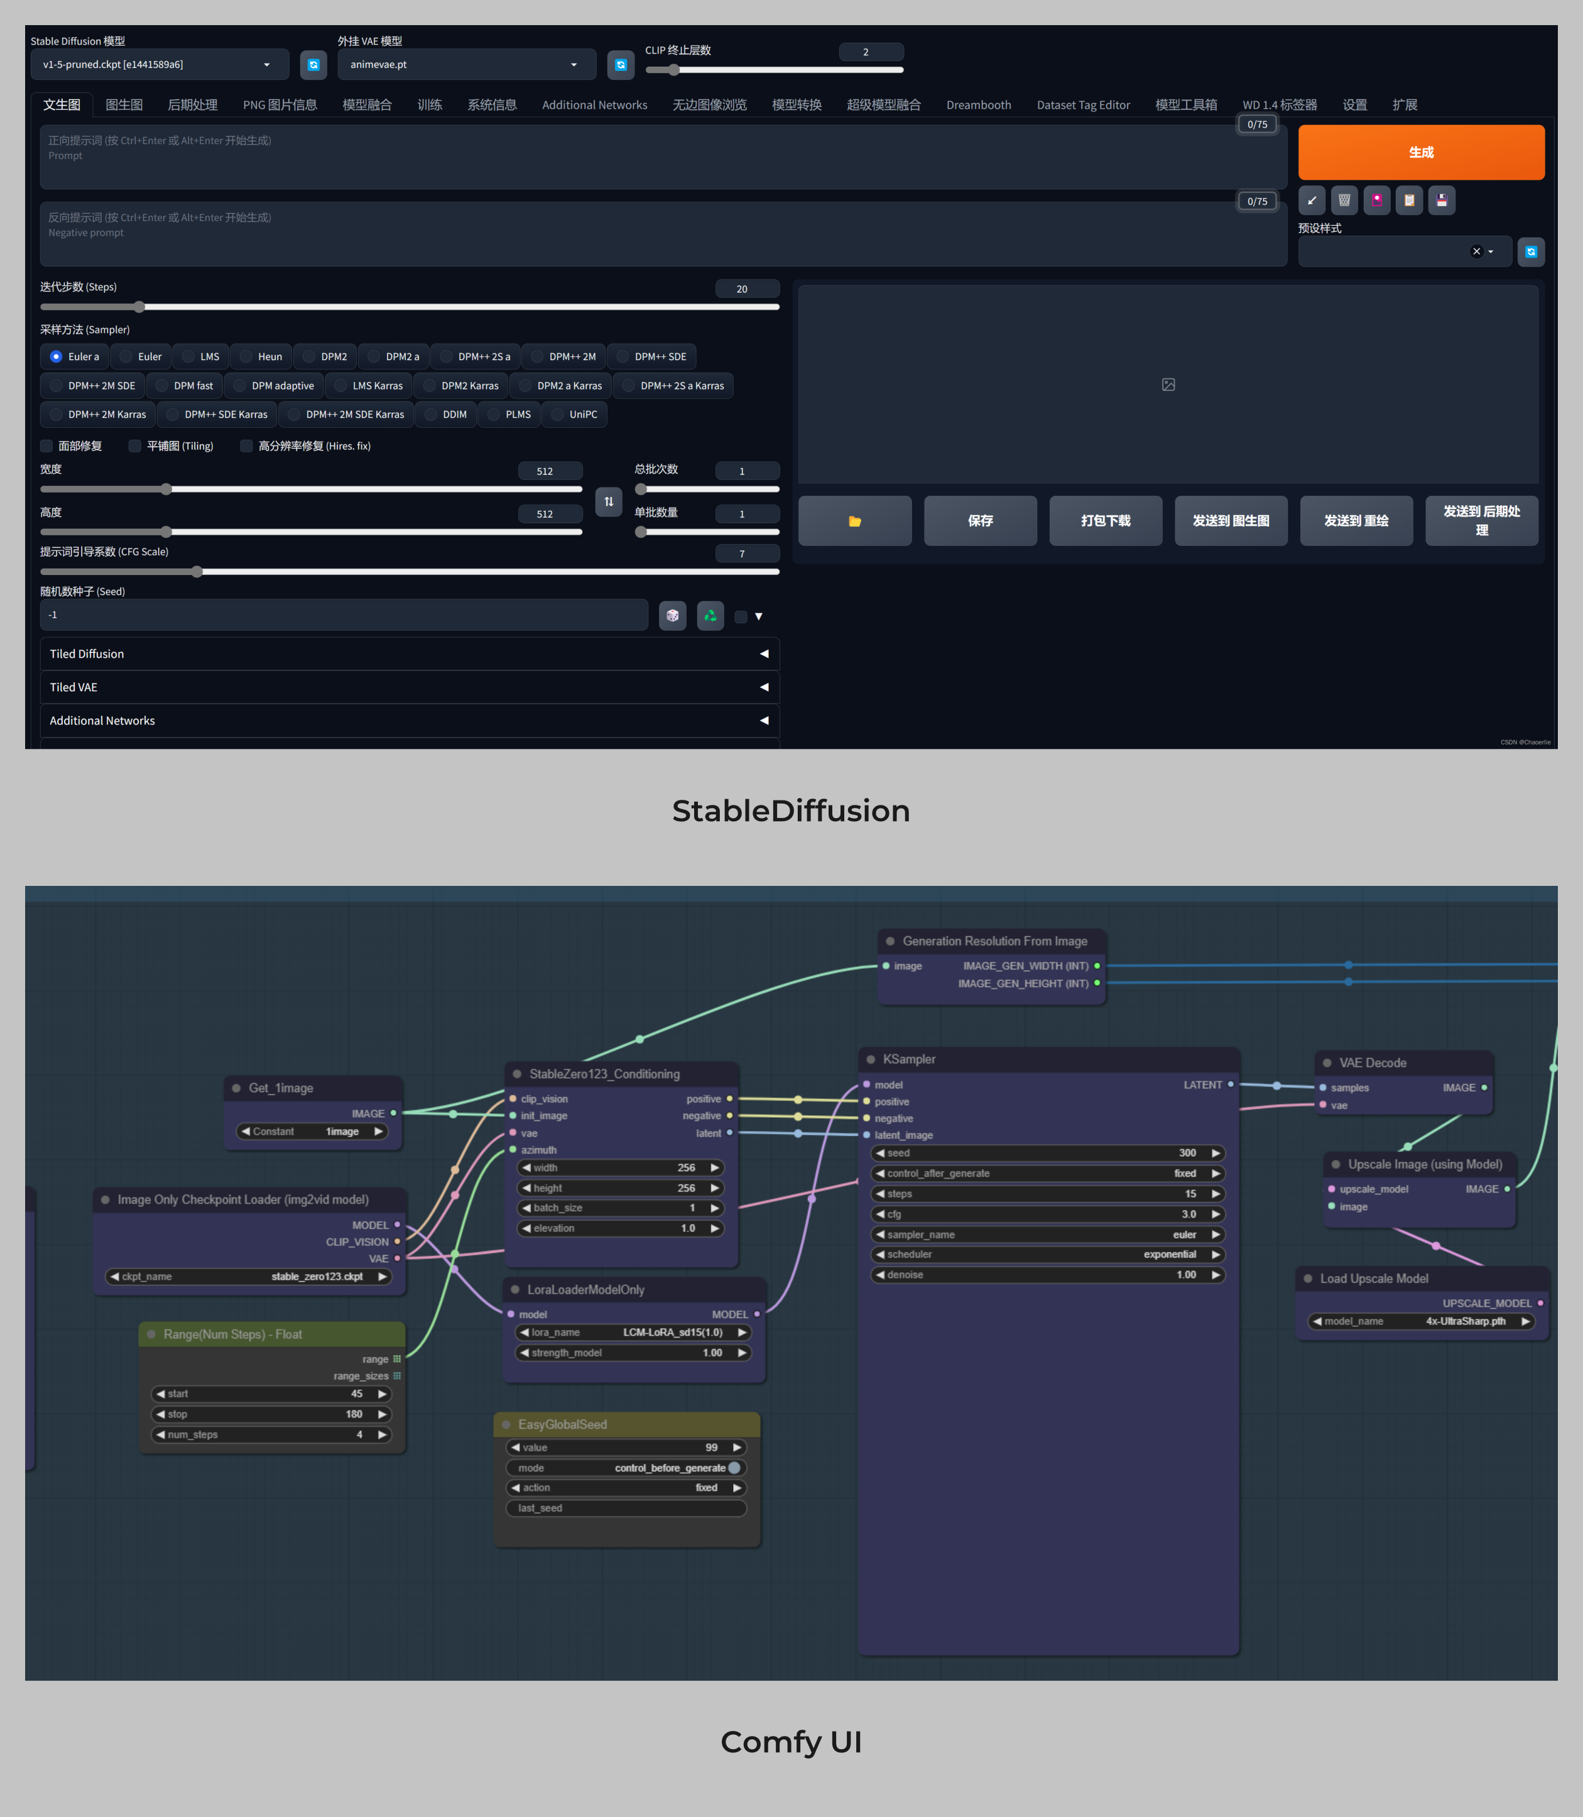Click the open output folder icon
The height and width of the screenshot is (1817, 1583).
[853, 520]
